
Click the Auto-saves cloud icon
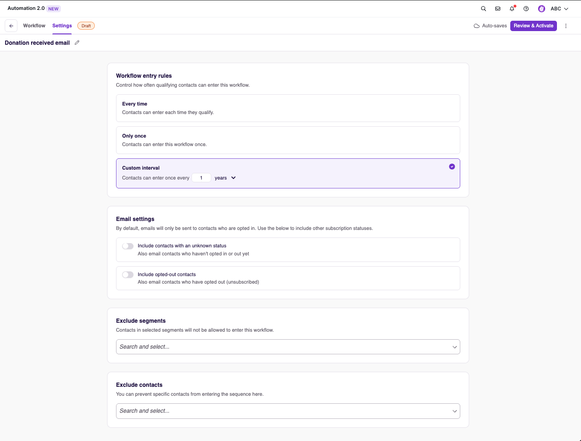[x=477, y=26]
